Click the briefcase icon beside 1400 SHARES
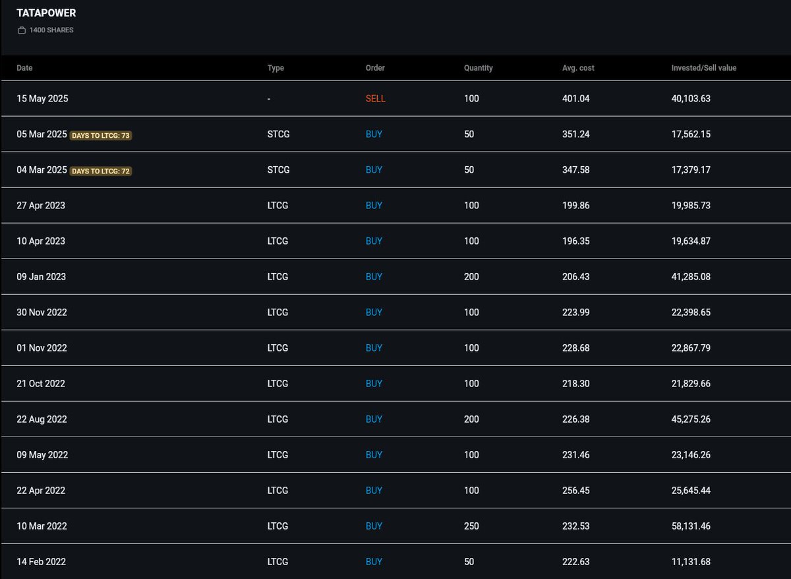This screenshot has height=579, width=791. coord(22,30)
